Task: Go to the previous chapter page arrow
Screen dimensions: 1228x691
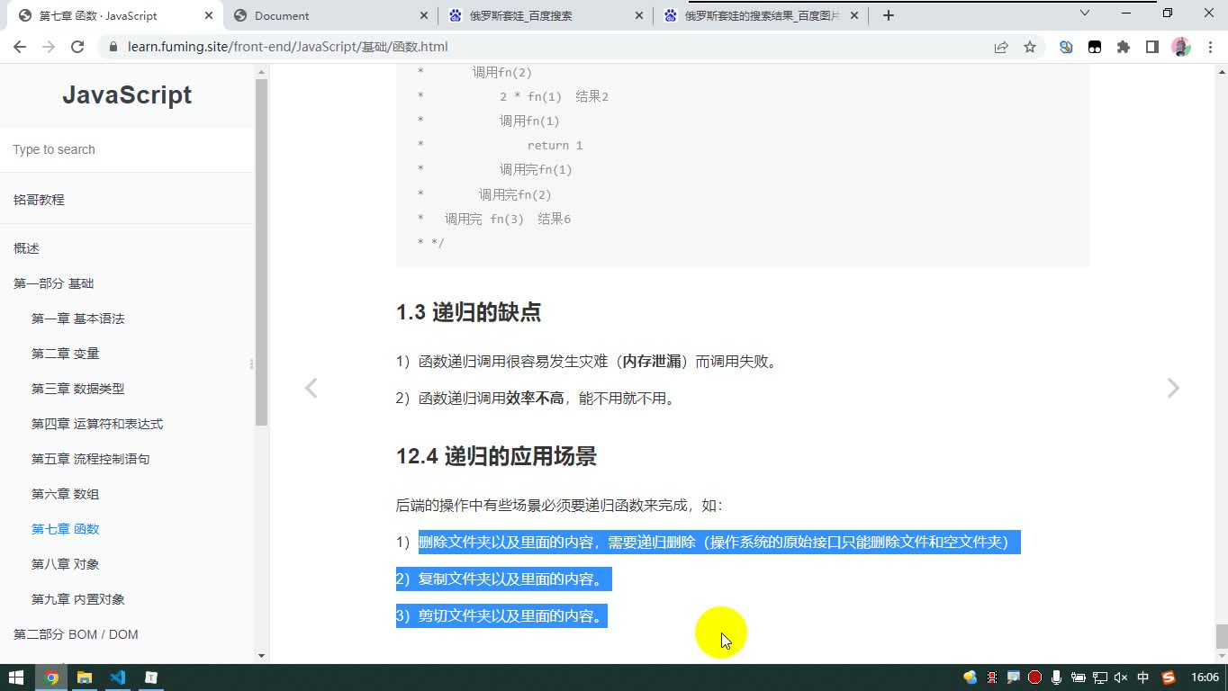Action: tap(311, 388)
